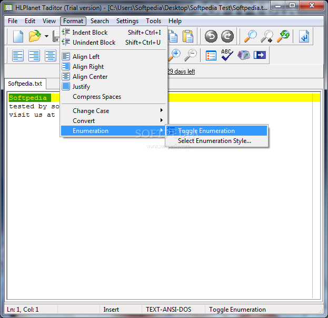
Task: Choose Indent Block from Format menu
Action: (x=114, y=33)
